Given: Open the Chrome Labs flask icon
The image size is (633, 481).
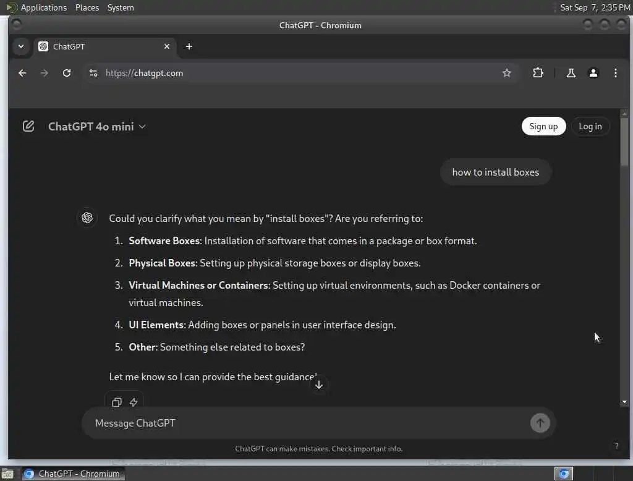Looking at the screenshot, I should pos(571,73).
